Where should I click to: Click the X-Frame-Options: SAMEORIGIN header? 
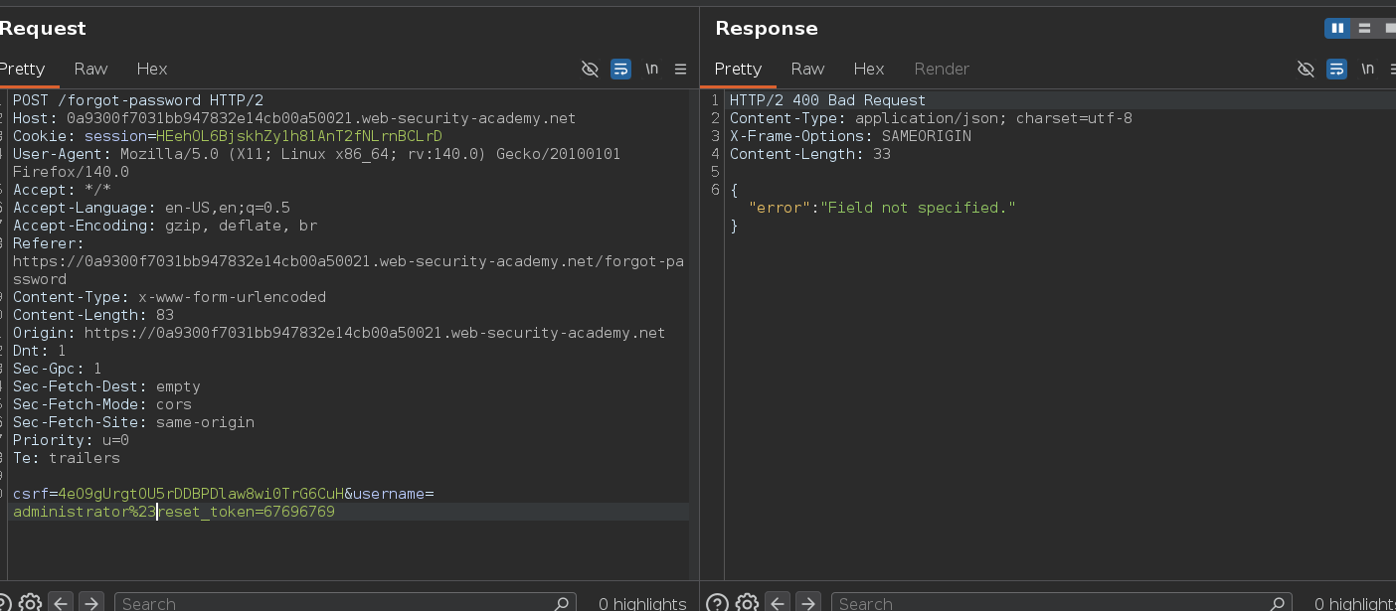point(850,136)
